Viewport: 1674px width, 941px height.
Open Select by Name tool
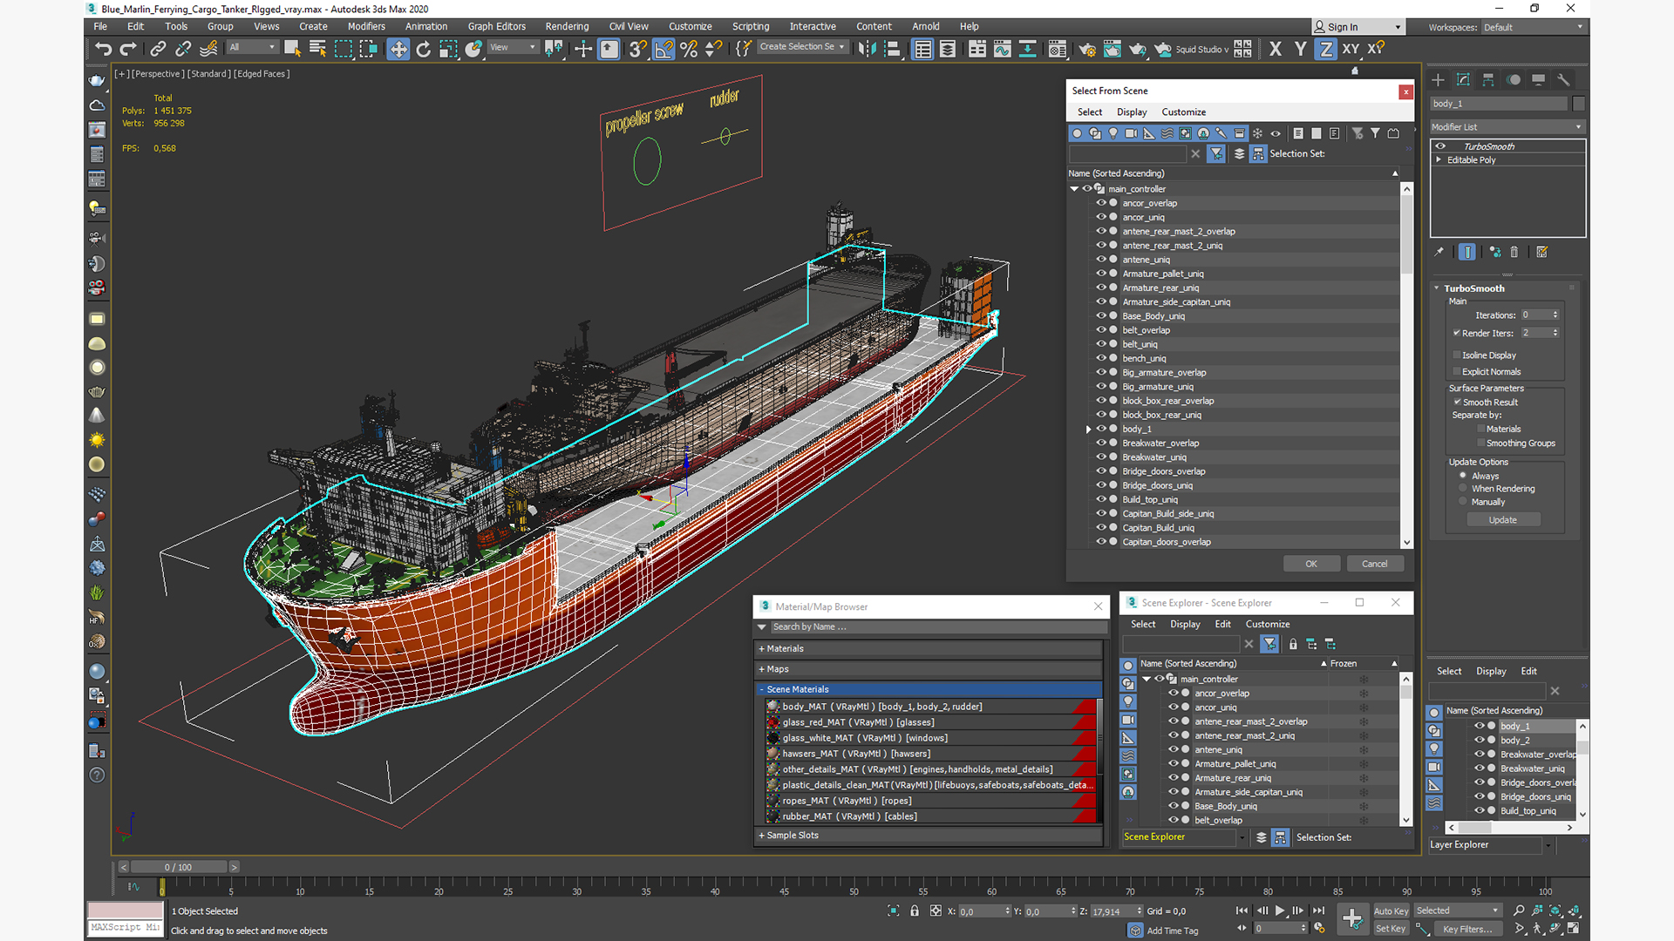(317, 49)
